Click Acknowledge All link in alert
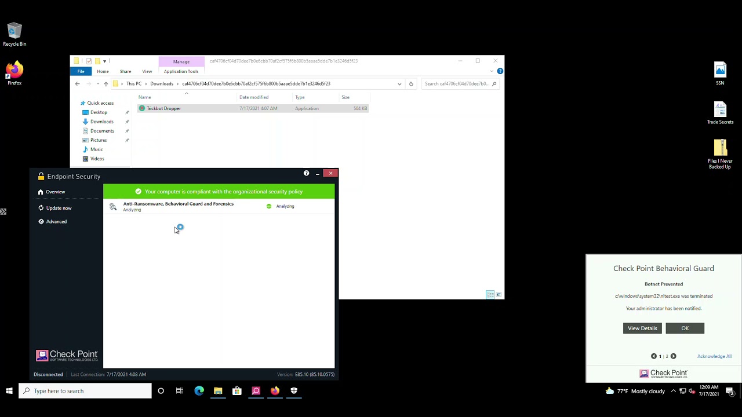The image size is (742, 417). [714, 356]
